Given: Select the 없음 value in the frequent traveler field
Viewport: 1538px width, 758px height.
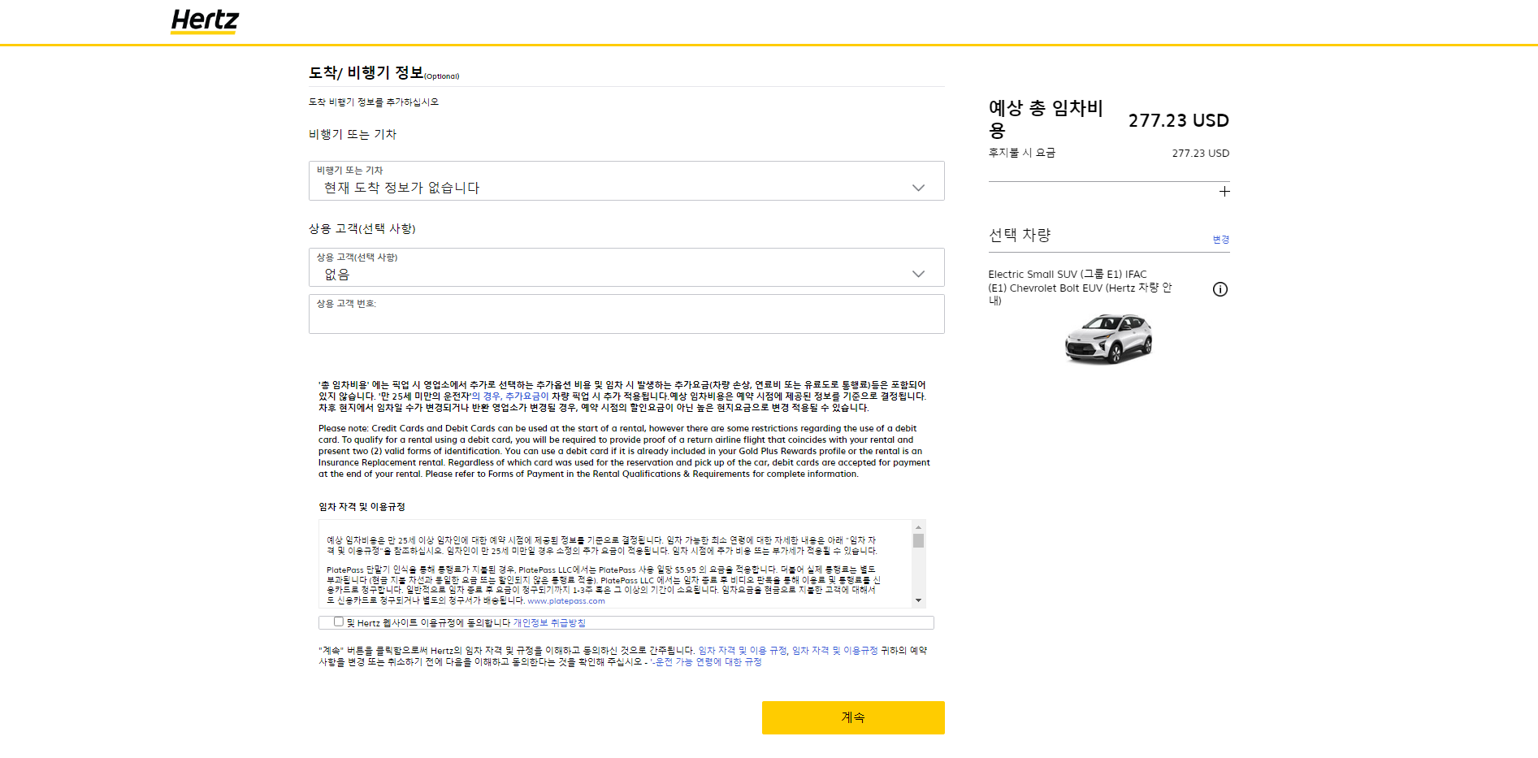Looking at the screenshot, I should point(626,274).
